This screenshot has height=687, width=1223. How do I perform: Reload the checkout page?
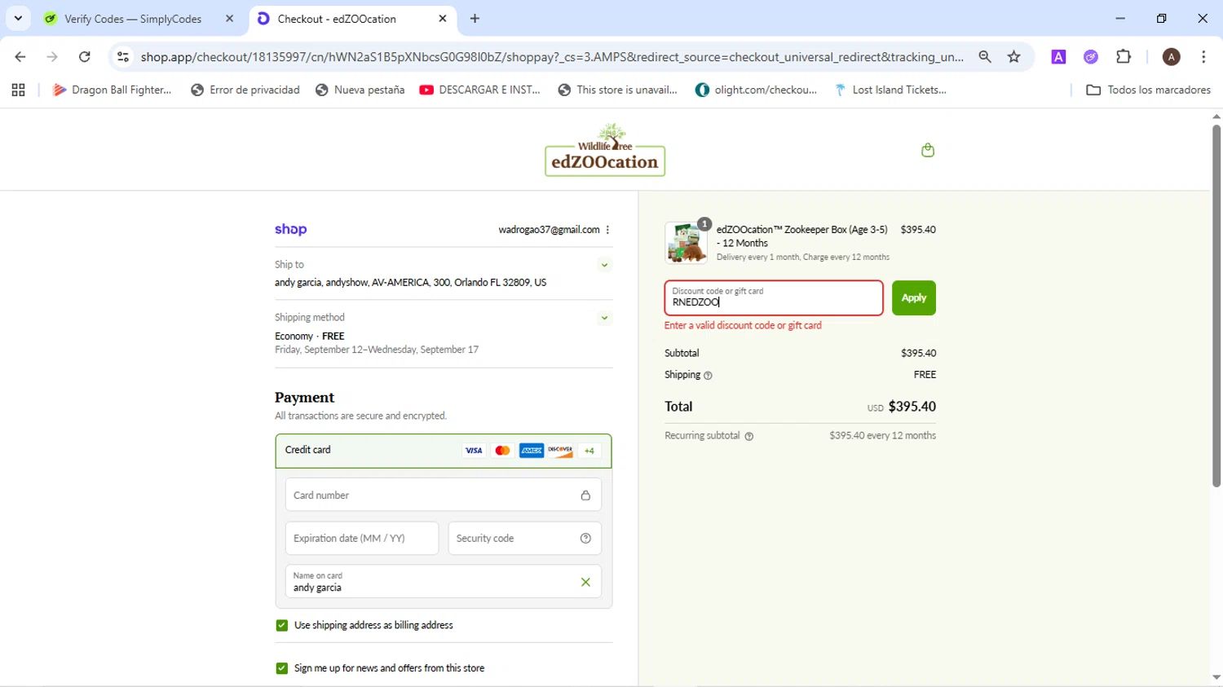[84, 56]
